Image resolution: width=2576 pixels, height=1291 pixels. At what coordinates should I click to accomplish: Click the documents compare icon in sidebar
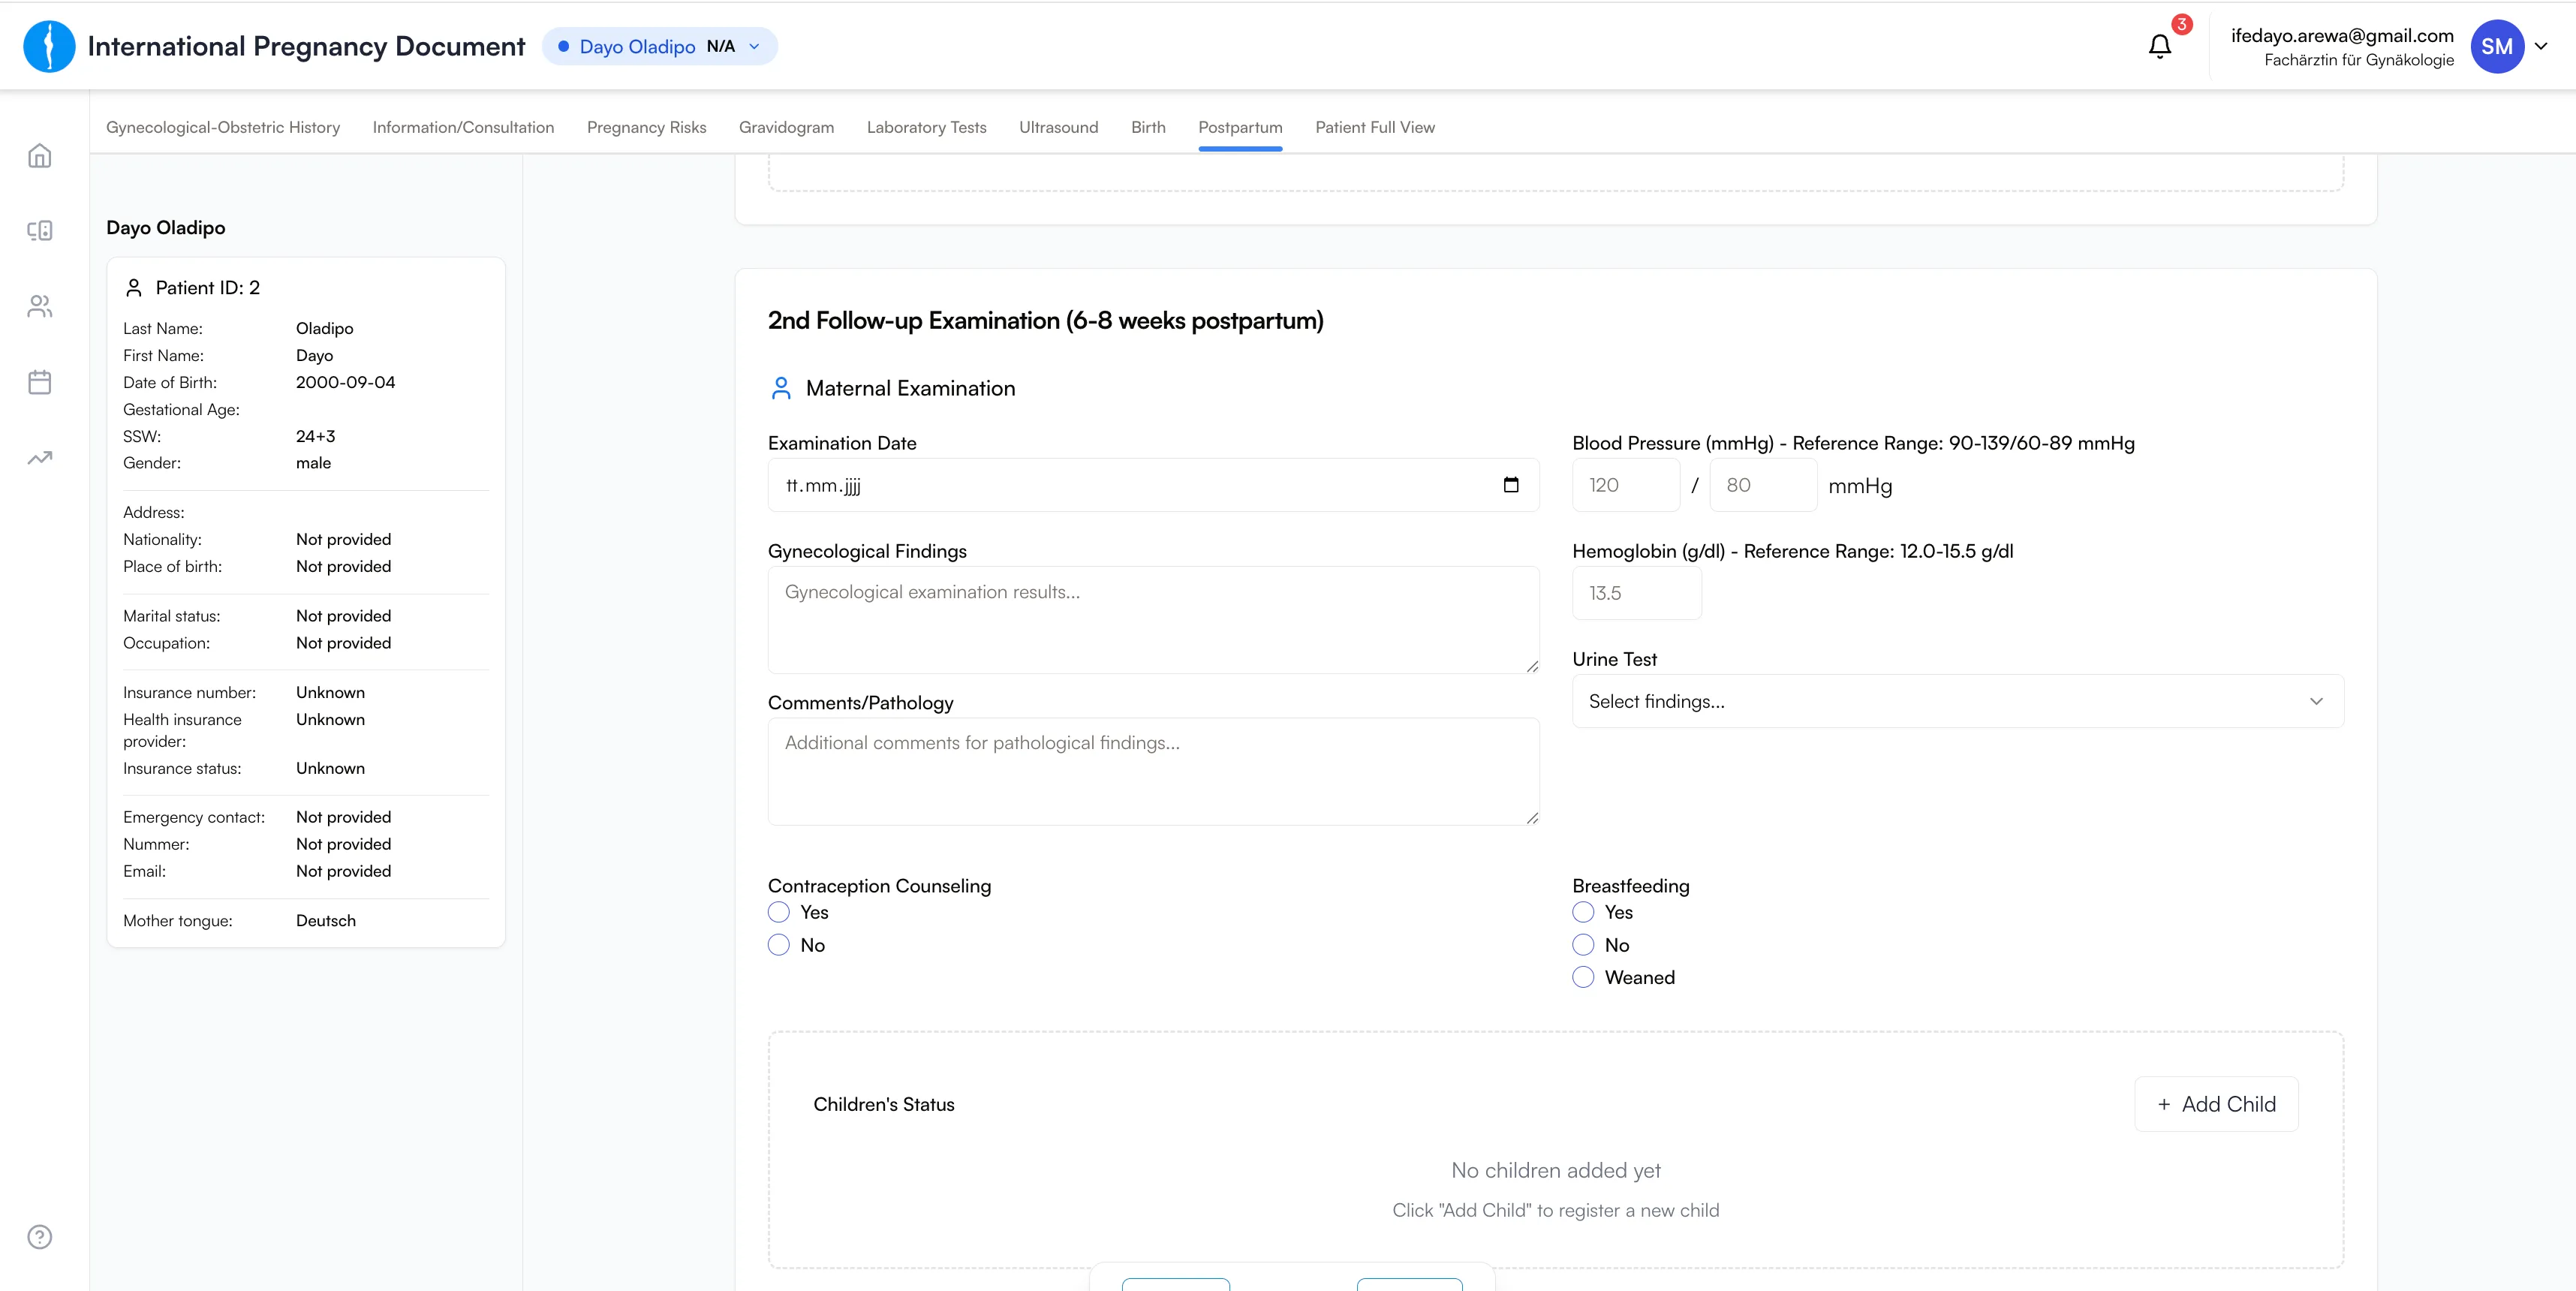[x=40, y=231]
